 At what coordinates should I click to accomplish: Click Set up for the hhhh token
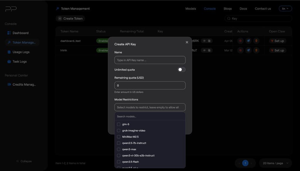coord(277,50)
